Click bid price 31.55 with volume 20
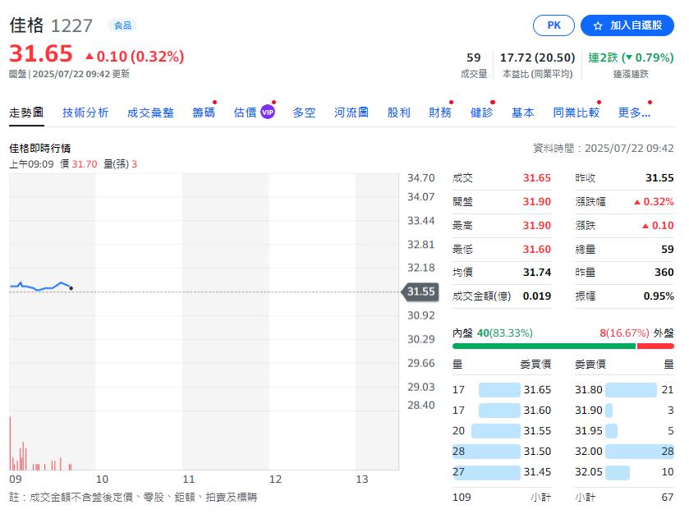 coord(502,431)
